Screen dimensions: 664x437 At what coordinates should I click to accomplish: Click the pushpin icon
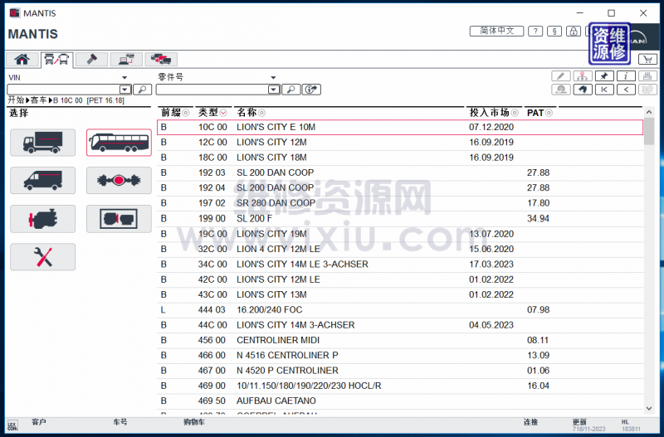point(604,76)
